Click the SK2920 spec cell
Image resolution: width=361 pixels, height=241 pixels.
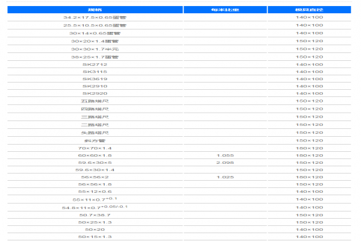click(x=95, y=93)
